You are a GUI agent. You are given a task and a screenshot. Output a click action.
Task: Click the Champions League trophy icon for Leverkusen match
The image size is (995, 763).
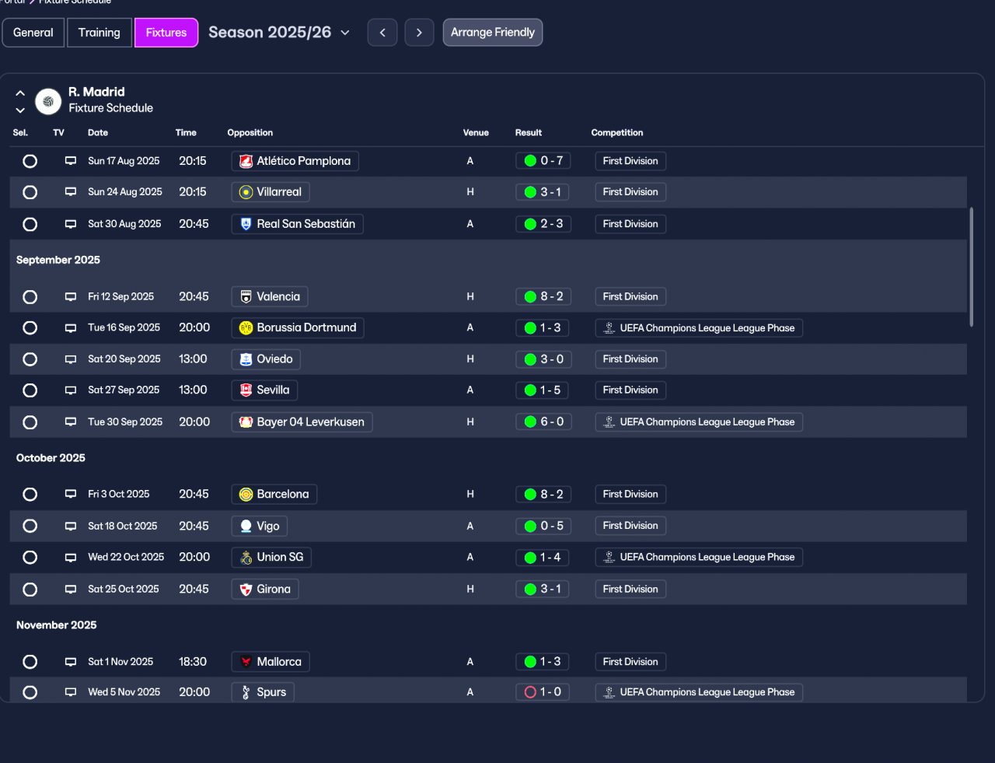pyautogui.click(x=609, y=422)
